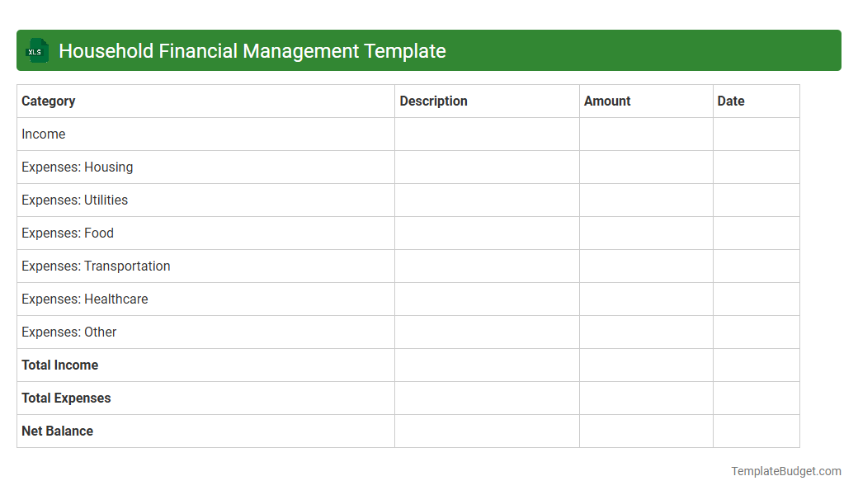Open the TemplateBudget.com link
This screenshot has width=858, height=495.
(x=786, y=471)
